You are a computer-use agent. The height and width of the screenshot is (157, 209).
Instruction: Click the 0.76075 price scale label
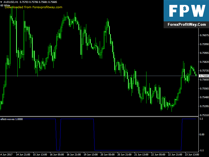point(204,35)
